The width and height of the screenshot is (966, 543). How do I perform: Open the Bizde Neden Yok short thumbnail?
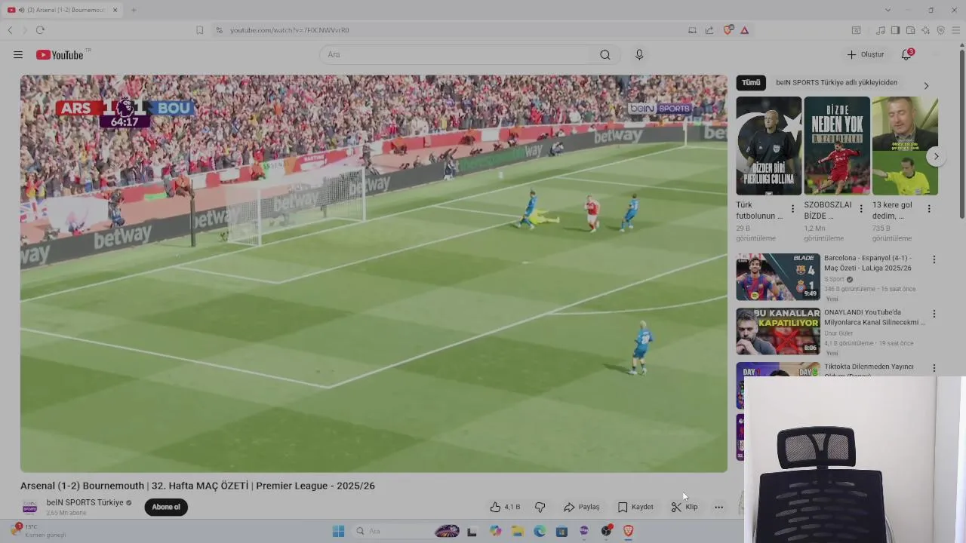pyautogui.click(x=837, y=146)
